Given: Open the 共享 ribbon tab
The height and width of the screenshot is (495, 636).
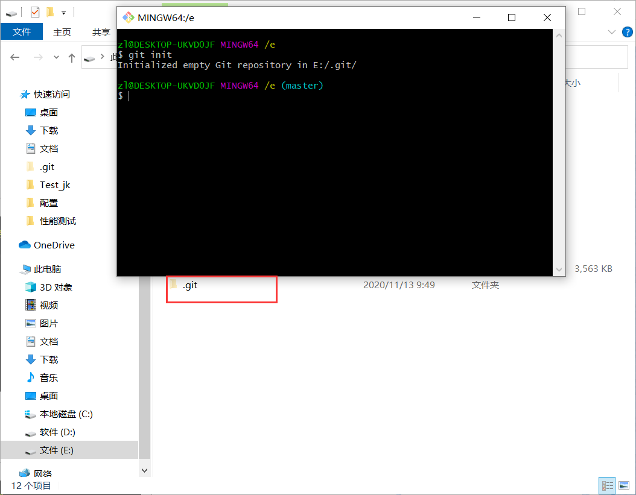Looking at the screenshot, I should click(101, 32).
